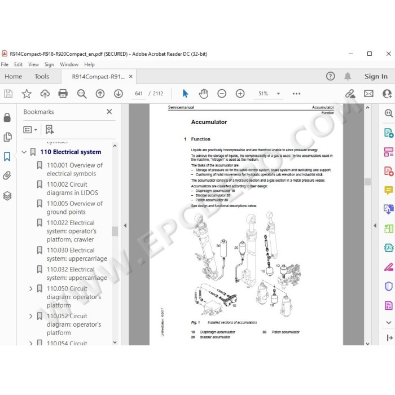Zoom out with the minus icon

[x=222, y=94]
